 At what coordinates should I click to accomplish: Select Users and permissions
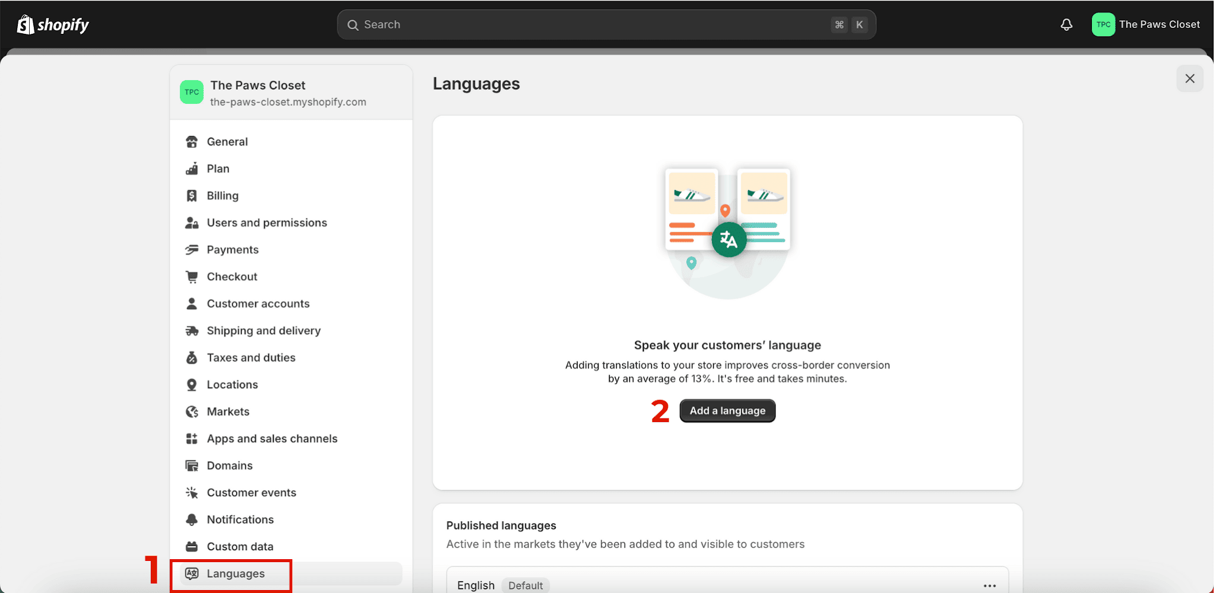click(x=291, y=223)
